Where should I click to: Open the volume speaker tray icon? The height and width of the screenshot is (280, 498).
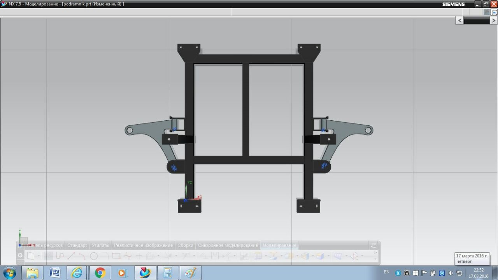(x=451, y=273)
